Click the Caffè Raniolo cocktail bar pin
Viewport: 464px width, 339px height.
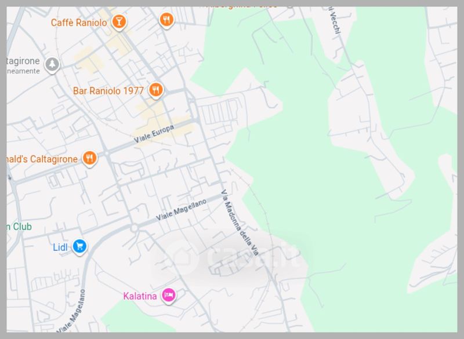119,21
